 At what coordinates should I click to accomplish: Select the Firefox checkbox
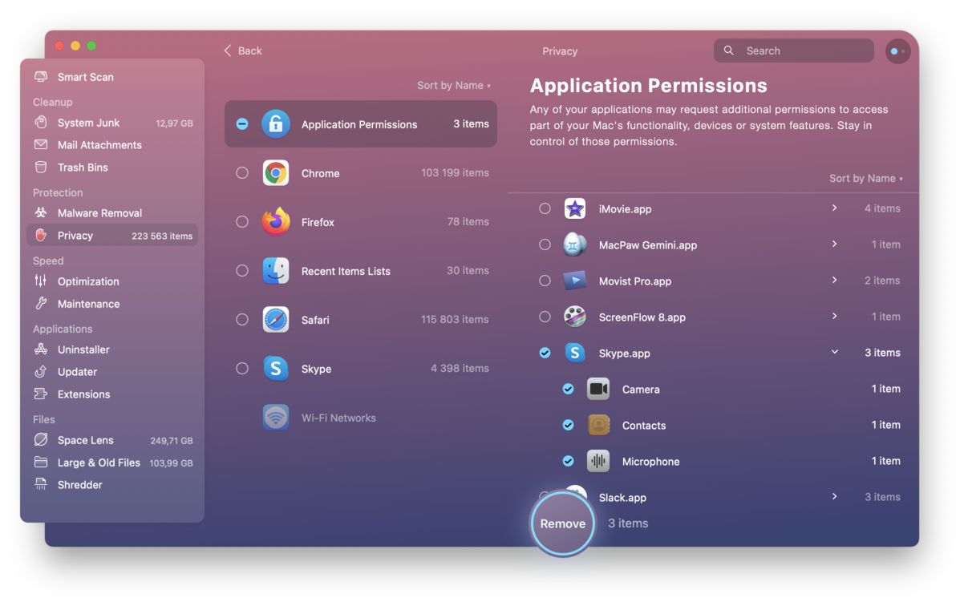(x=242, y=222)
